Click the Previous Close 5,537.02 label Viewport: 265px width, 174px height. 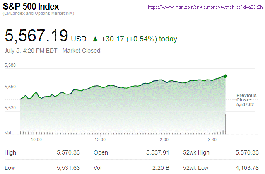(246, 100)
